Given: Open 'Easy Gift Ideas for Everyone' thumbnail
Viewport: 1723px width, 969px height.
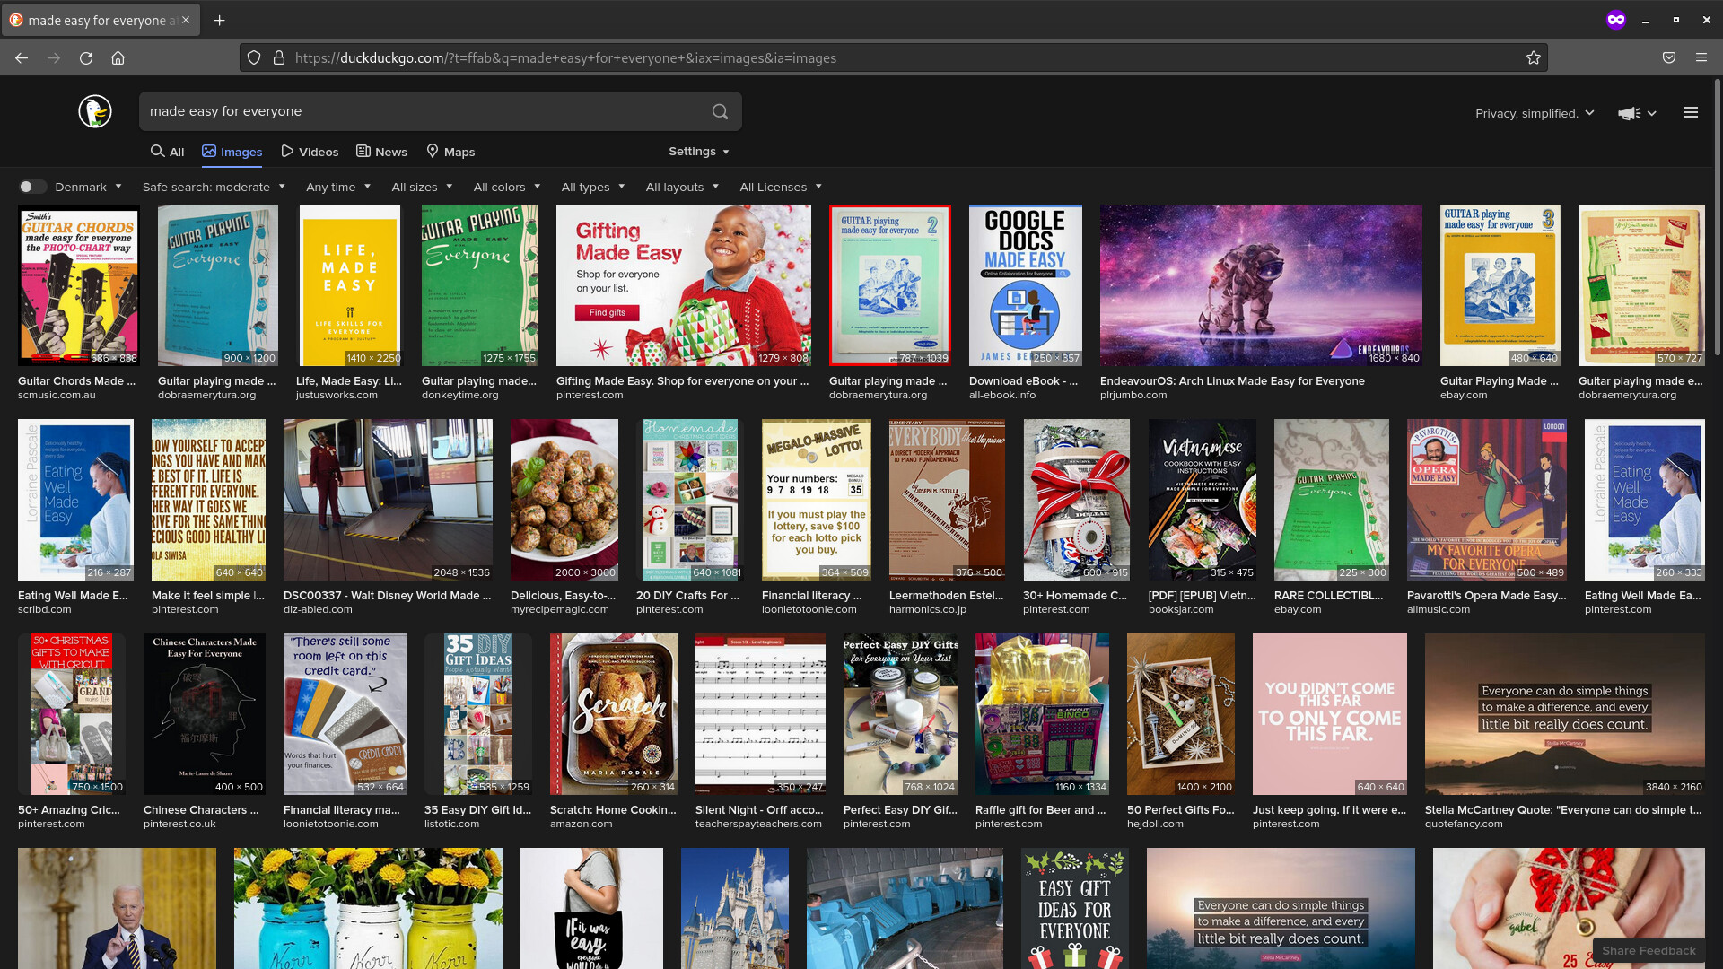Looking at the screenshot, I should 1074,908.
